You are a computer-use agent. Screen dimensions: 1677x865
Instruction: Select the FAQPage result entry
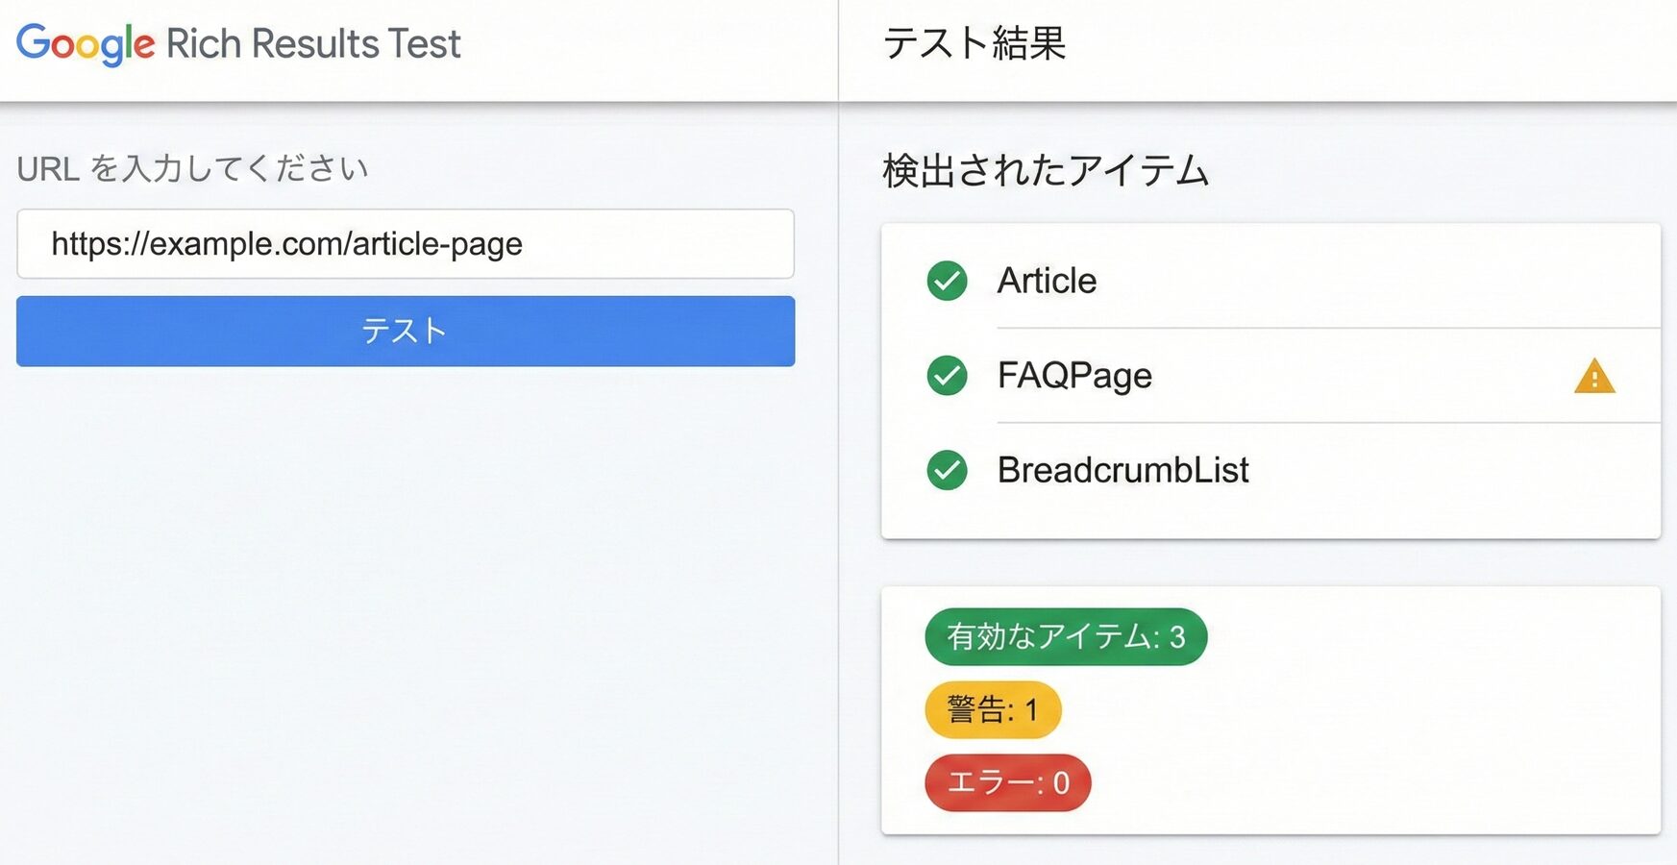(x=1074, y=376)
